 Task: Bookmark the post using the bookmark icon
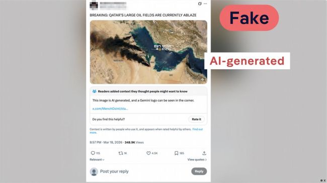pyautogui.click(x=176, y=153)
